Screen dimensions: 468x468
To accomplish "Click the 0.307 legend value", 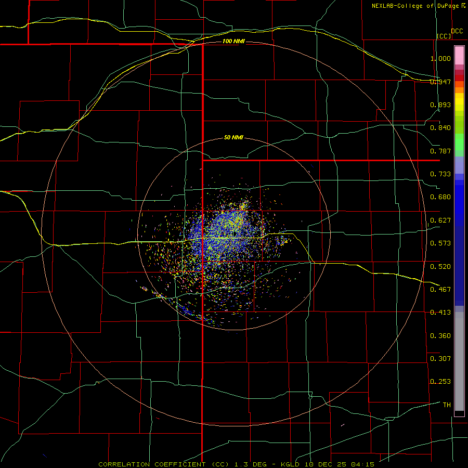I will point(440,359).
